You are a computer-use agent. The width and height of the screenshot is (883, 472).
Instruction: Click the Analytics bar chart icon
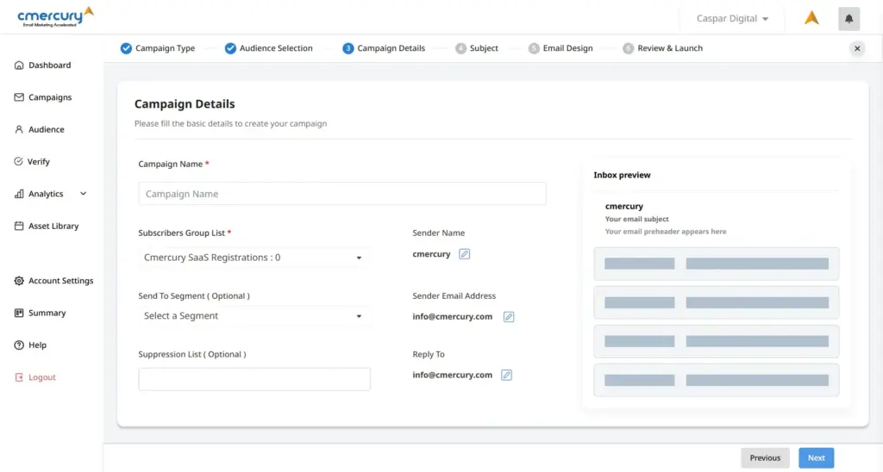19,194
